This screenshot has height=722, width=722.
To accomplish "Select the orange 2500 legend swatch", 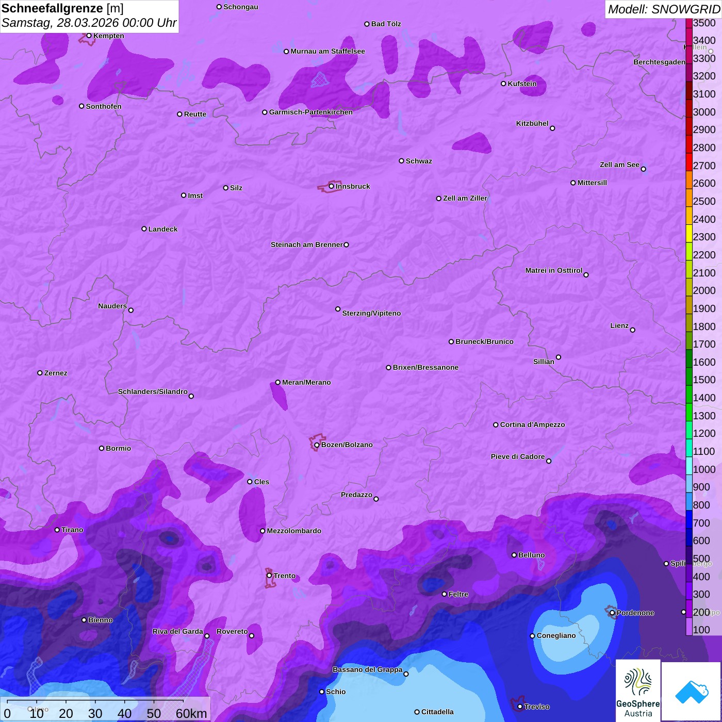I will pos(689,199).
